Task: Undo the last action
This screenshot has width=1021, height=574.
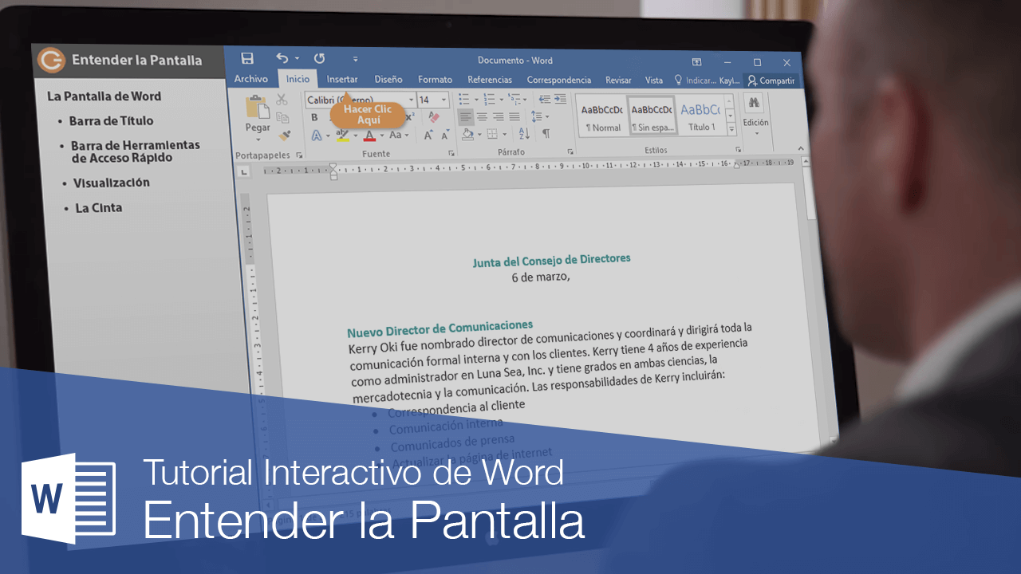Action: tap(282, 58)
